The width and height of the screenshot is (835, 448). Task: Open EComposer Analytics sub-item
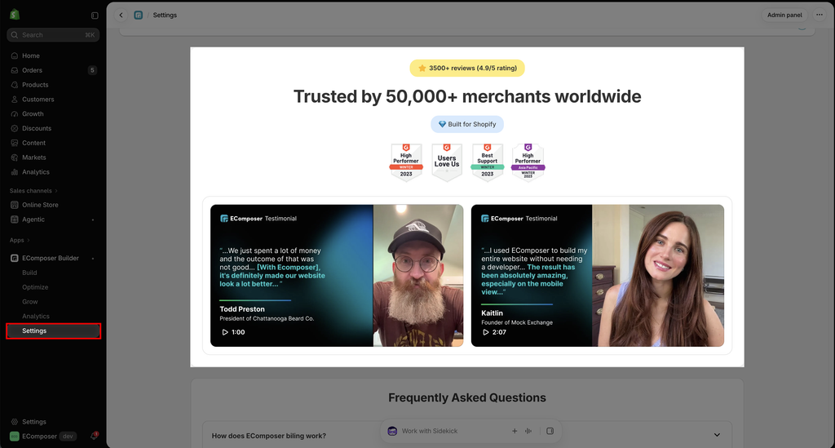click(36, 317)
